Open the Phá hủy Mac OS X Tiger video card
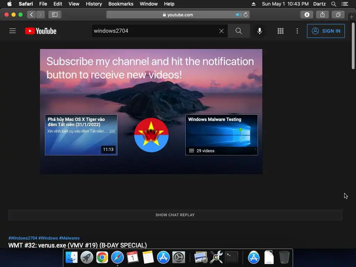Screen dimensions: 356x267 tap(81, 135)
